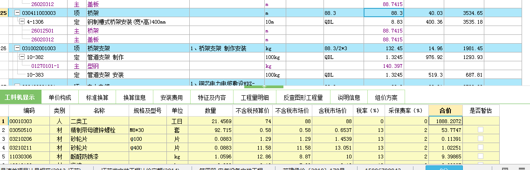
Task: Open the 说明信息 tab
Action: click(x=349, y=98)
